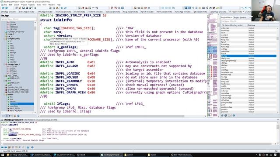This screenshot has width=280, height=157.
Task: Click the microphone tray icon
Action: [260, 155]
